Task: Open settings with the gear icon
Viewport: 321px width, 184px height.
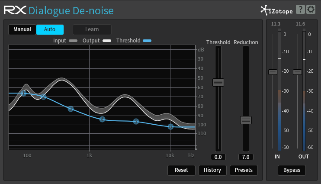Action: point(311,10)
